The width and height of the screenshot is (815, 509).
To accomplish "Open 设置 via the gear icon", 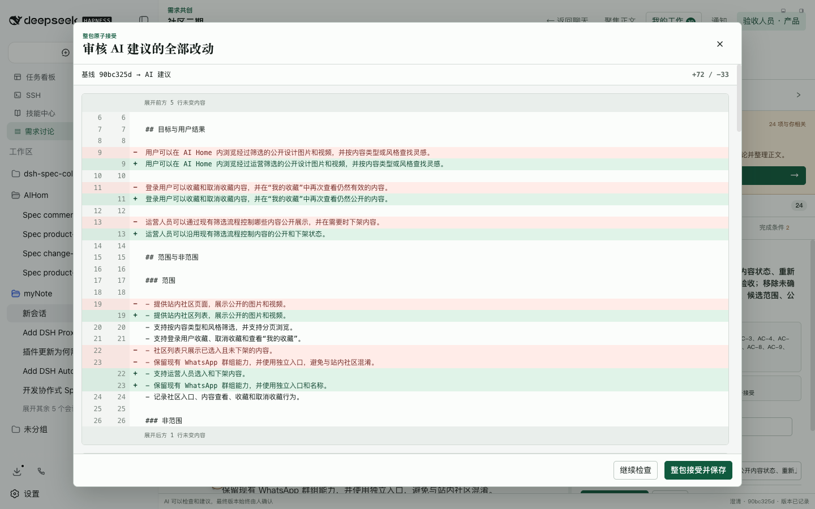I will pos(15,494).
